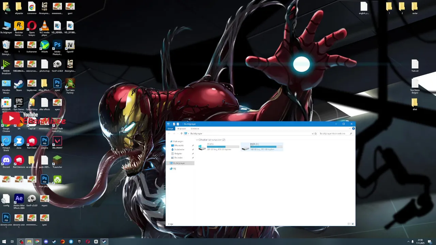The width and height of the screenshot is (436, 245).
Task: Select İndirilenler in the navigation pane
Action: tap(179, 149)
